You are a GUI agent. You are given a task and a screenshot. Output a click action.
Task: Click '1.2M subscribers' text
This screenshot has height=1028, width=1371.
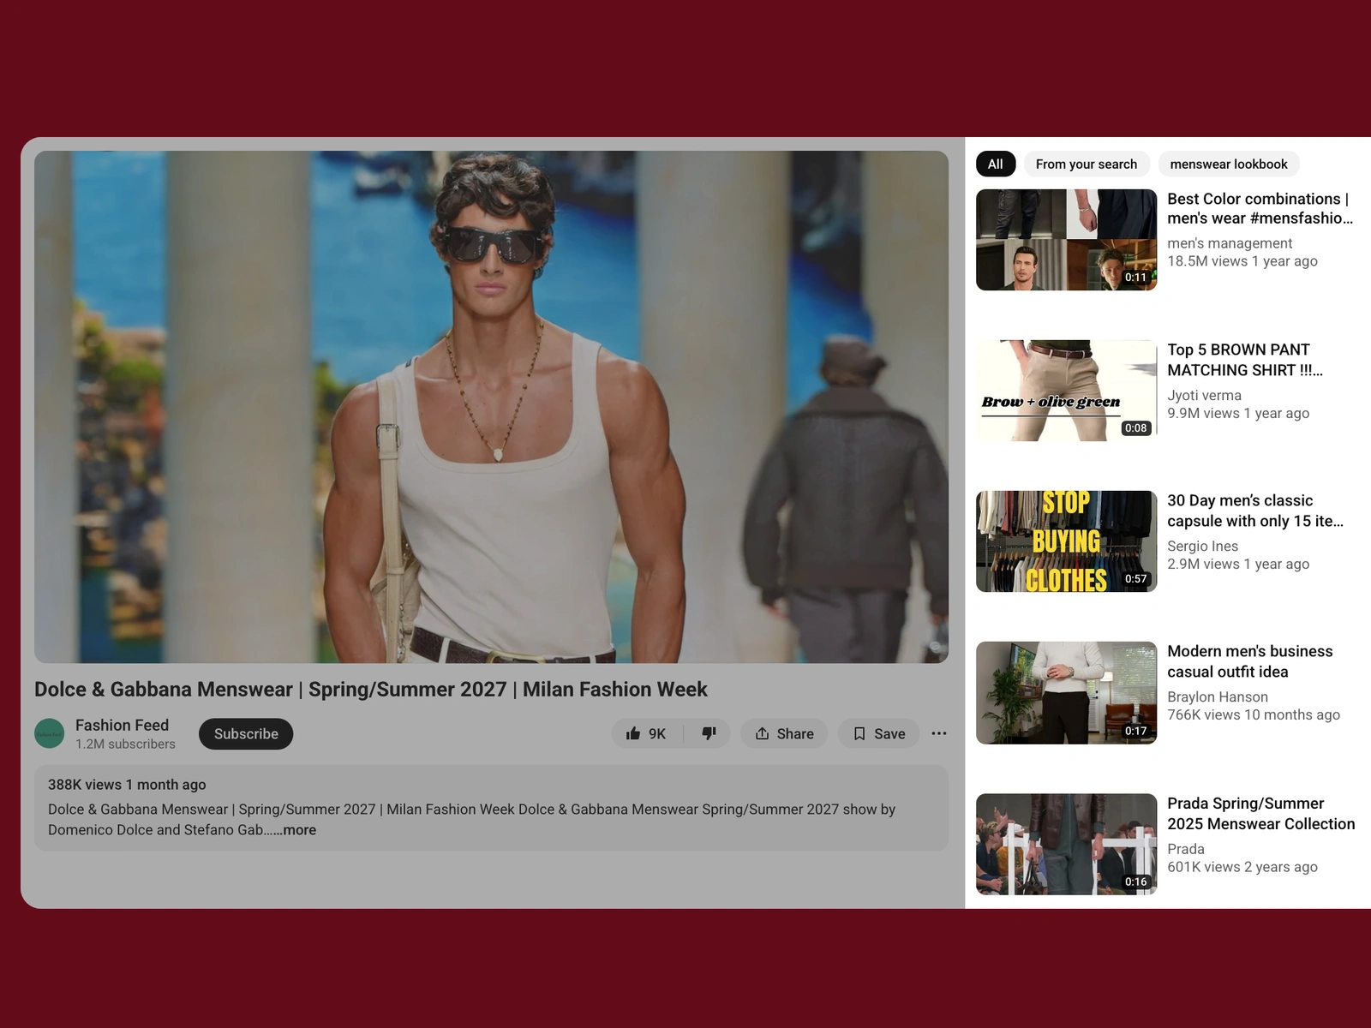[x=125, y=744]
